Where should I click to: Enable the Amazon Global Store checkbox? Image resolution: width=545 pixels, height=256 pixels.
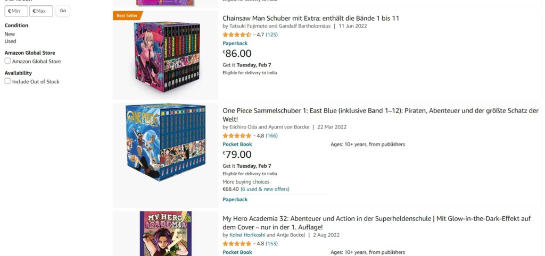point(7,61)
